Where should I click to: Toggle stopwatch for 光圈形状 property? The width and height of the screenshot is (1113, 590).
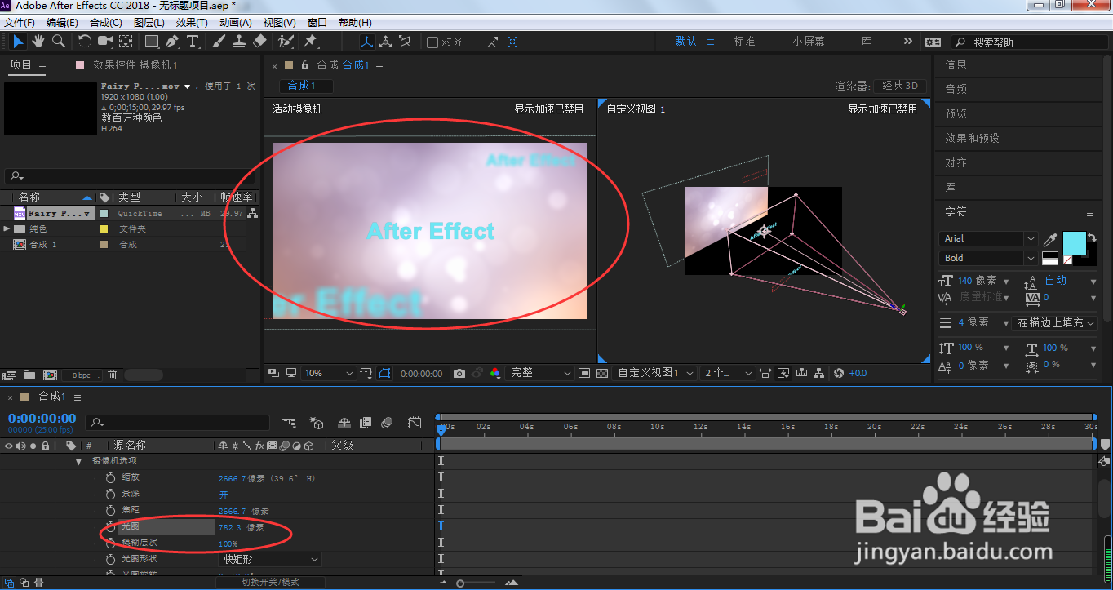point(110,560)
